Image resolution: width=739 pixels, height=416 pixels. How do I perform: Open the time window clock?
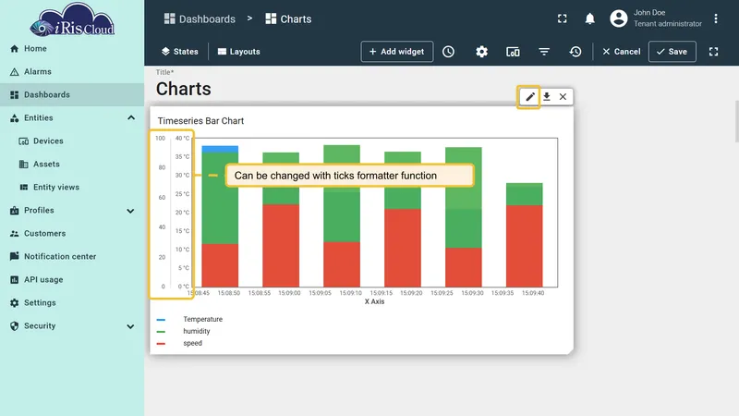448,52
